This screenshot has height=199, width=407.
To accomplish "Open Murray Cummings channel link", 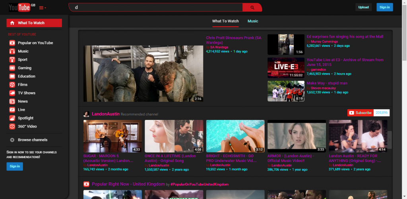I will click(324, 42).
